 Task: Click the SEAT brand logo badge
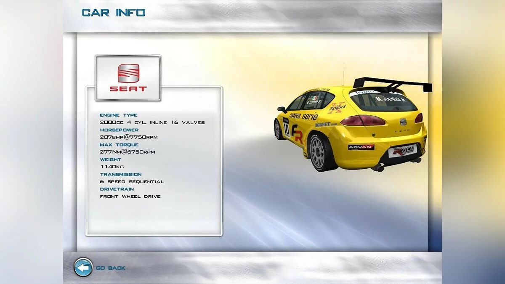pyautogui.click(x=128, y=78)
